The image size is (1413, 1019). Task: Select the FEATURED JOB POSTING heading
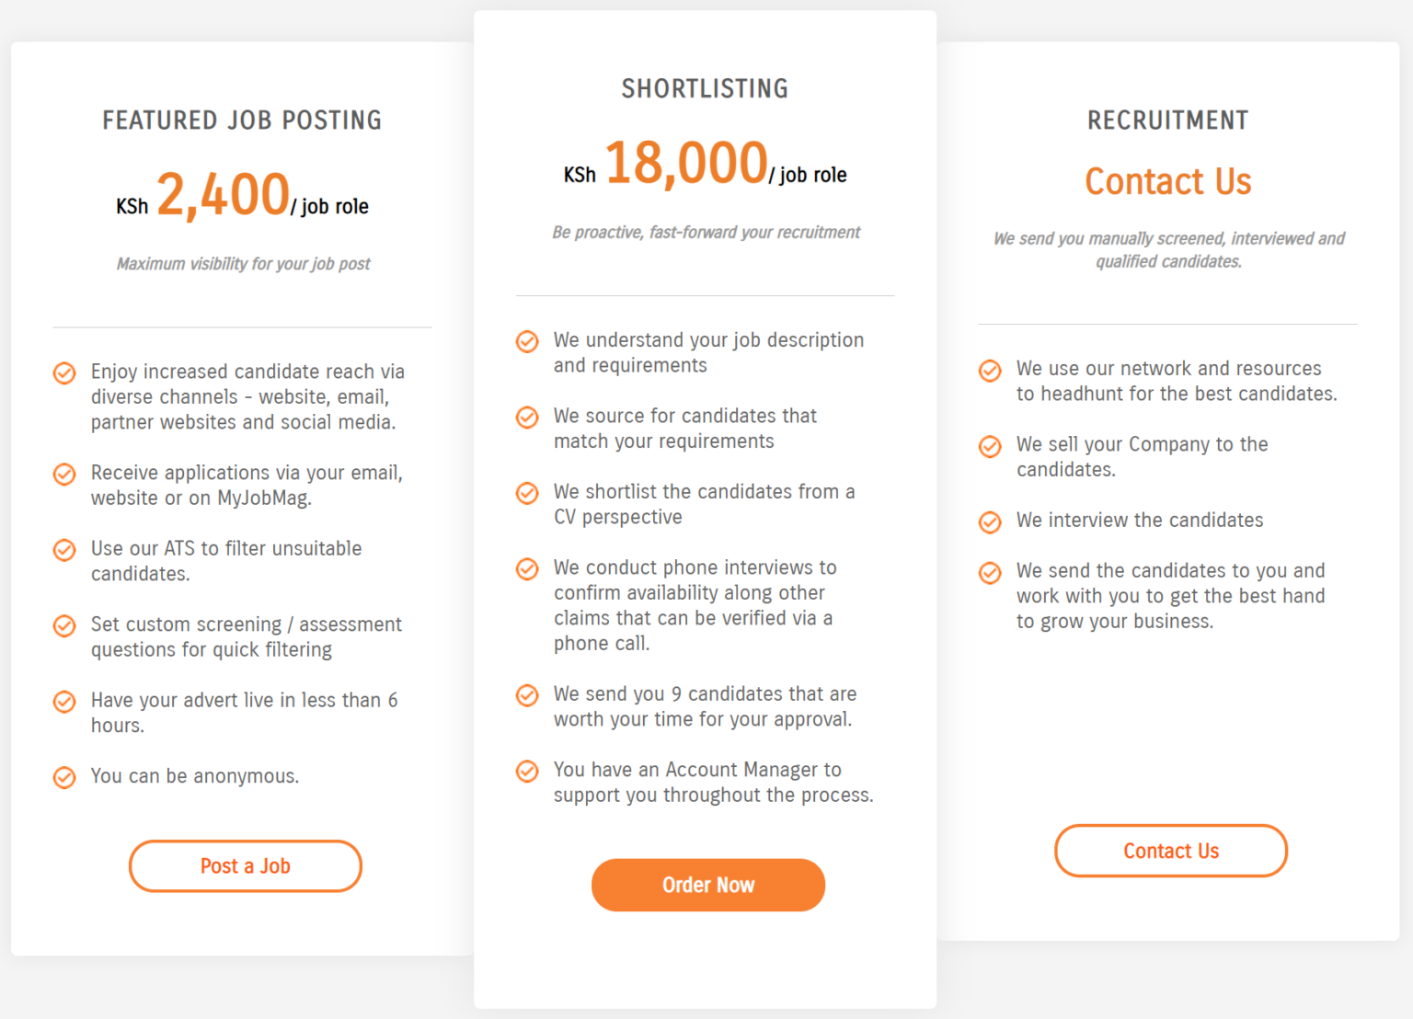242,120
